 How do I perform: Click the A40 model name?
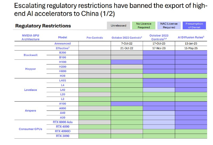[63, 113]
